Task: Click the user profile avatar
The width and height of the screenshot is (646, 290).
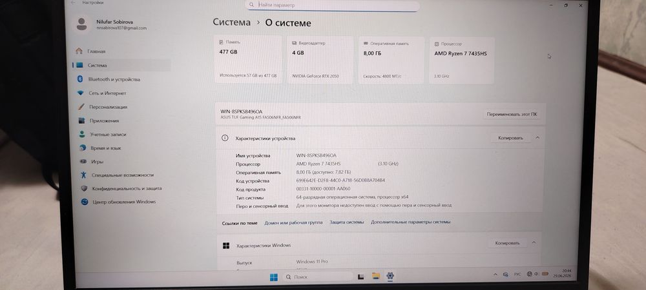Action: click(81, 24)
